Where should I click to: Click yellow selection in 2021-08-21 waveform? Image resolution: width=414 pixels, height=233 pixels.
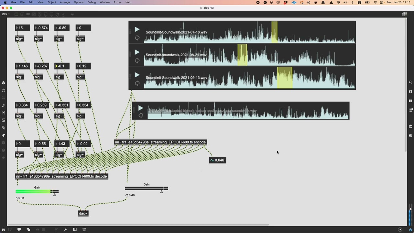242,55
